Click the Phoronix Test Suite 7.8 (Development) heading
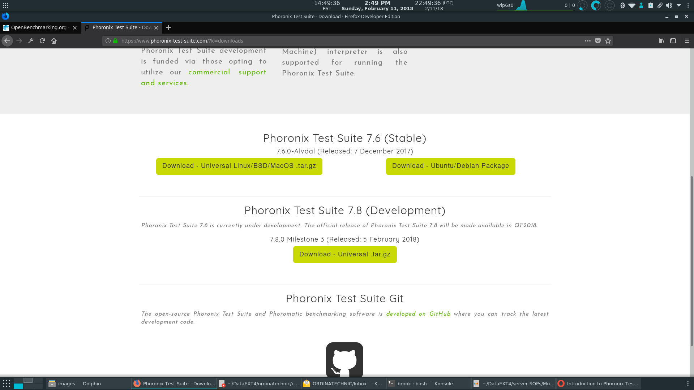694x390 pixels. tap(345, 211)
